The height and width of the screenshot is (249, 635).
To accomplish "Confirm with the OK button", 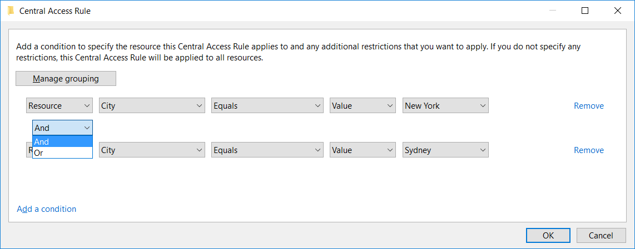I will [x=548, y=235].
